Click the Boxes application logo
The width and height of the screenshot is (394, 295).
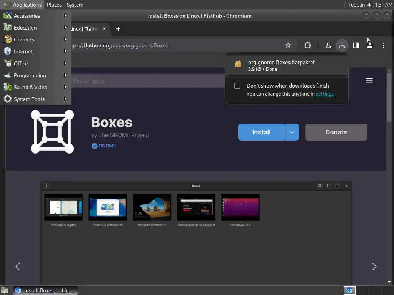(52, 132)
